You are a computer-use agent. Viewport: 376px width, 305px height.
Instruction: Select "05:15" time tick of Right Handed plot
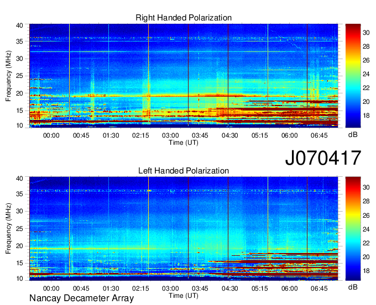[260, 135]
